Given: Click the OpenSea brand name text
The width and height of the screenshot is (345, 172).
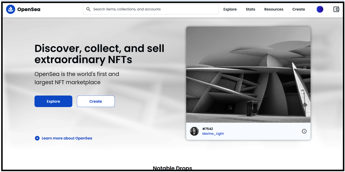Looking at the screenshot, I should pyautogui.click(x=29, y=9).
